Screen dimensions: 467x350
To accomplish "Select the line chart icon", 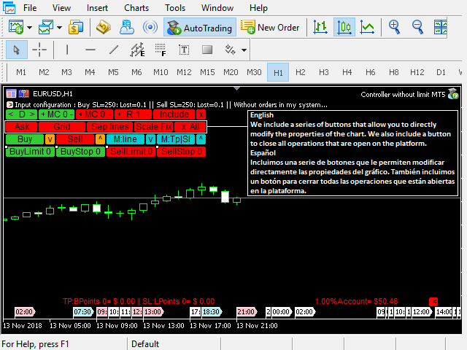I will (368, 28).
